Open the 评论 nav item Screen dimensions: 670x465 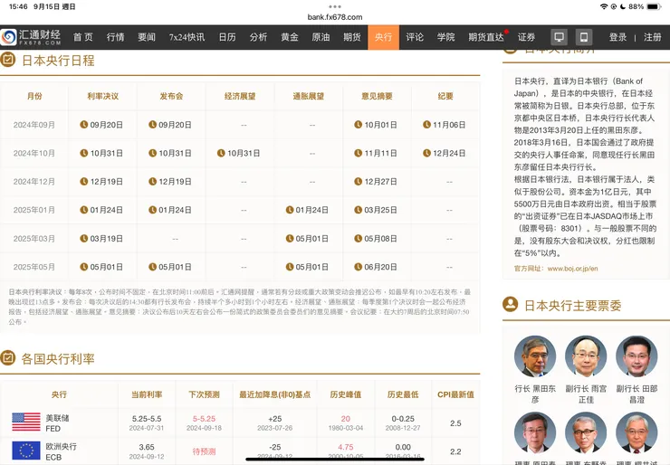(415, 37)
